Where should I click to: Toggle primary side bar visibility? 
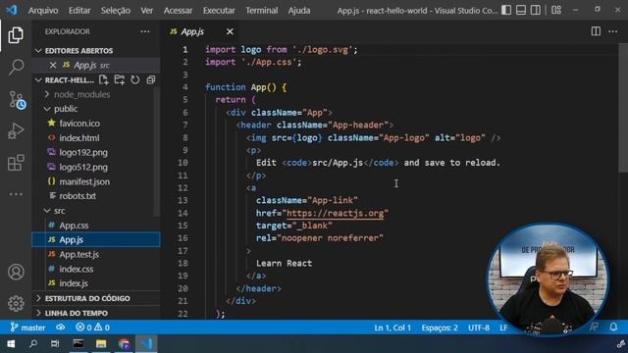click(x=506, y=10)
